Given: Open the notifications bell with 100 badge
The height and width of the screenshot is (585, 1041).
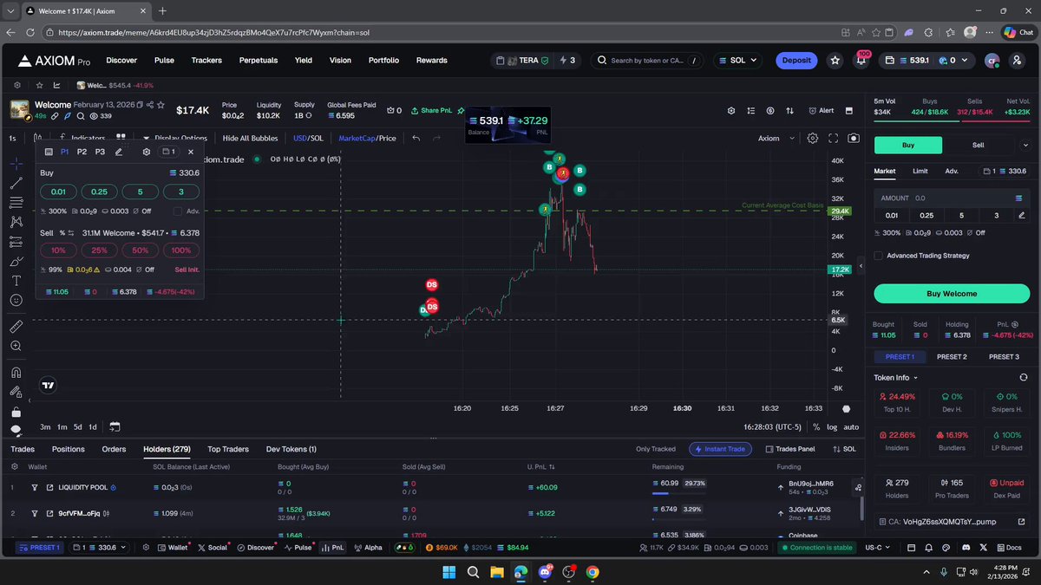Looking at the screenshot, I should [x=861, y=60].
